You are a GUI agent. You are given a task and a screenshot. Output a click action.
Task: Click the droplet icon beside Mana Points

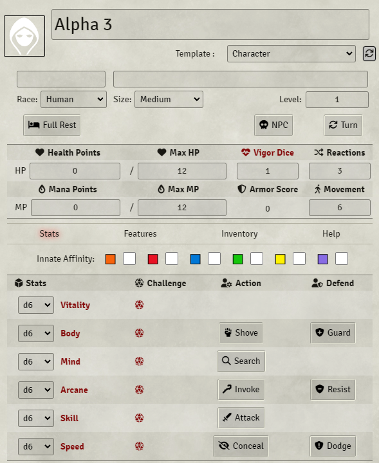point(42,189)
